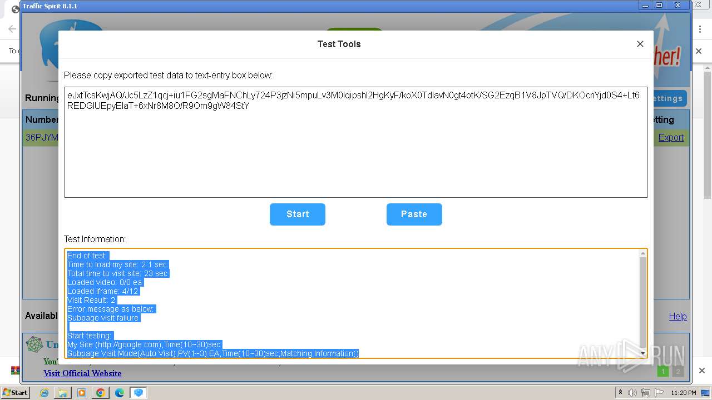Image resolution: width=712 pixels, height=400 pixels.
Task: Show hidden system tray icons
Action: pos(620,393)
